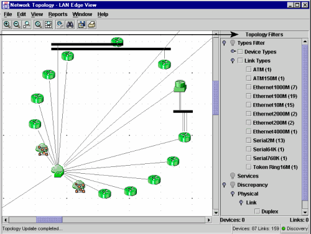311x234 pixels.
Task: Collapse the Link Types node handle
Action: (x=233, y=61)
